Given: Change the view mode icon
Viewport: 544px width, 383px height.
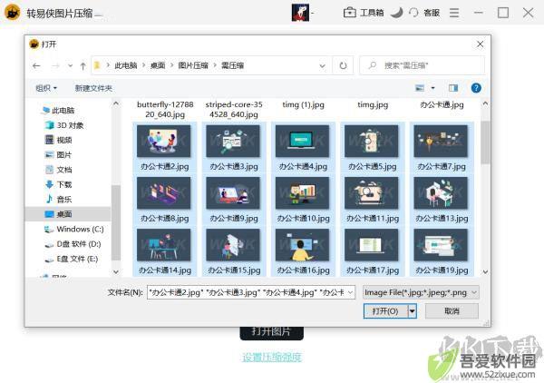Looking at the screenshot, I should pyautogui.click(x=420, y=88).
